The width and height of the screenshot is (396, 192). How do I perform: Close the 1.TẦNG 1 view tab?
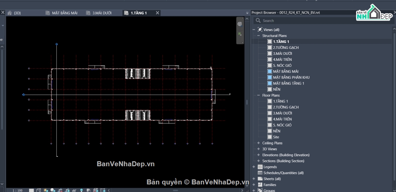(157, 13)
